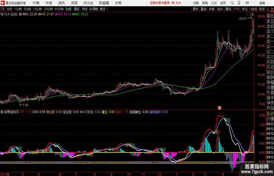Click the 返回 back button
The width and height of the screenshot is (274, 176).
point(262,9)
